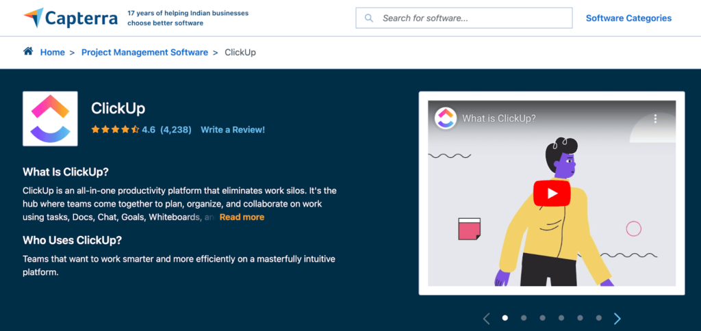The width and height of the screenshot is (701, 331).
Task: Select the first carousel dot
Action: [505, 318]
